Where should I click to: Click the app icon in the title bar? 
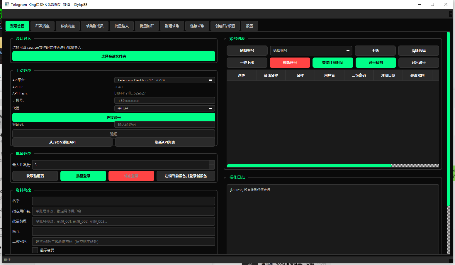(7, 4)
